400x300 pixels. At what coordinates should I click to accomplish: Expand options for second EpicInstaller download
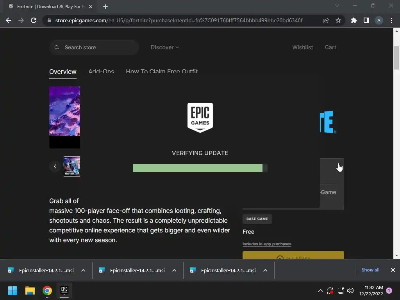174,270
